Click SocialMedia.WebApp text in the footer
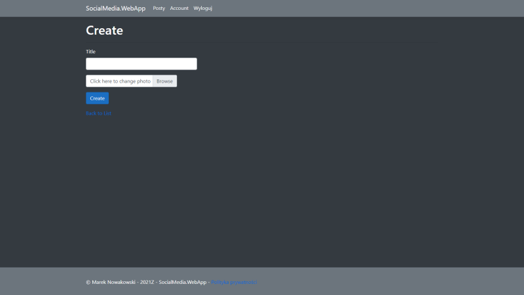524x295 pixels. [182, 282]
